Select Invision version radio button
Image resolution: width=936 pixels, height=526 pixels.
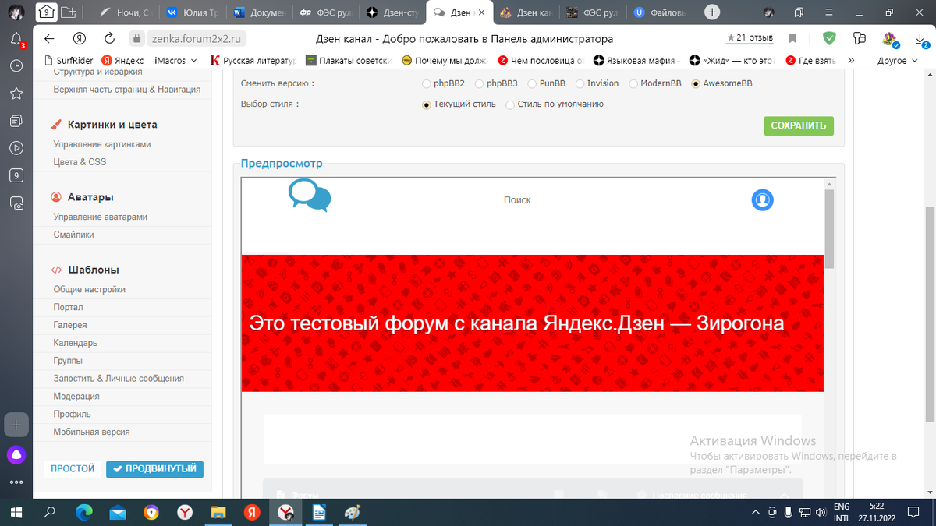[x=580, y=83]
